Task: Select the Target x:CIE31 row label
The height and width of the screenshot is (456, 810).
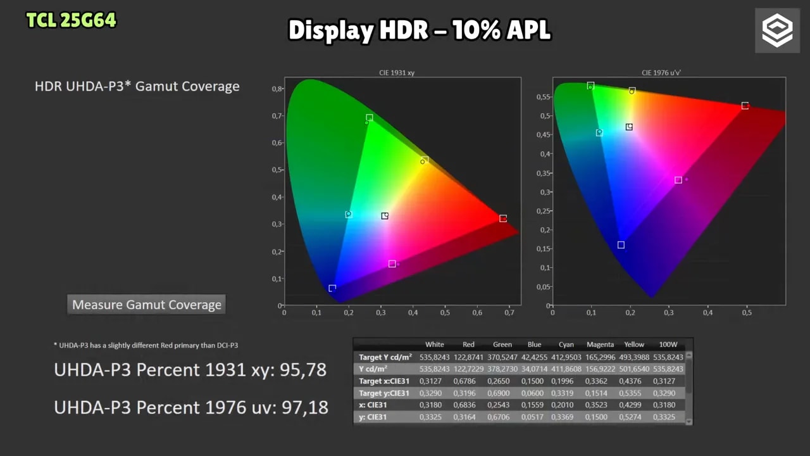Action: (x=384, y=381)
